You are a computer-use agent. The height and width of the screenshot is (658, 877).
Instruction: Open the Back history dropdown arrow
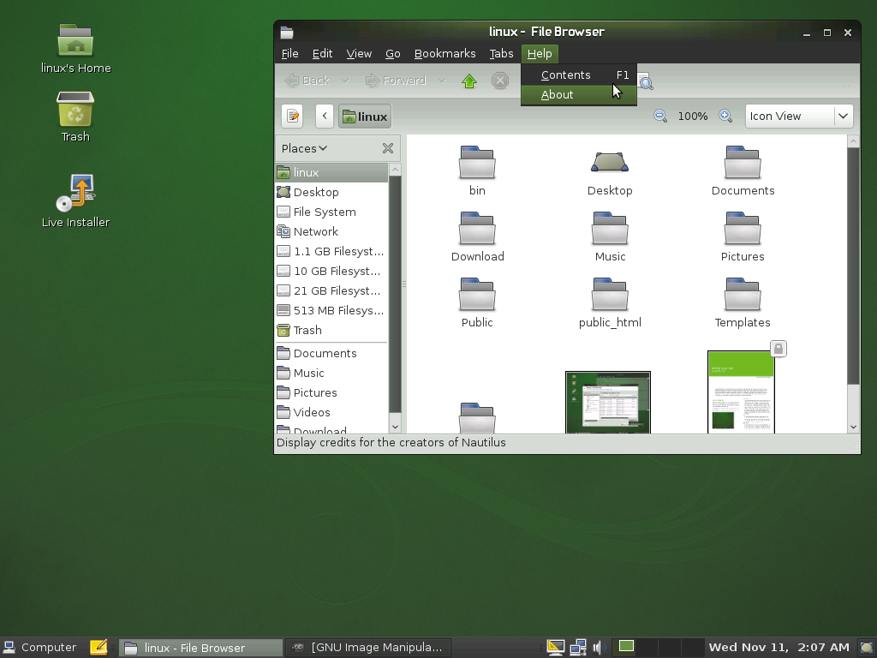[x=345, y=81]
